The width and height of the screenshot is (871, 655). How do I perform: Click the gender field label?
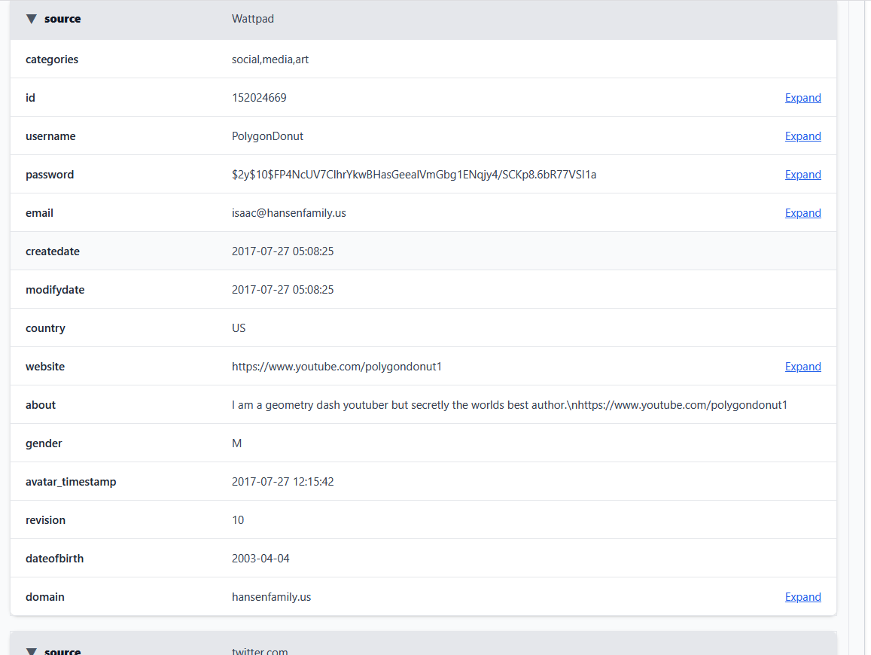(x=44, y=443)
